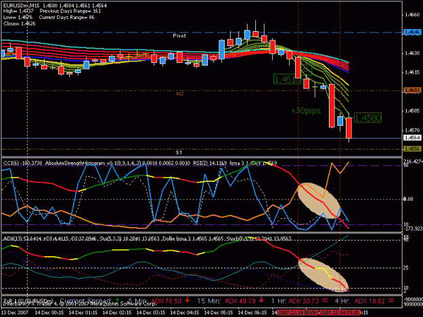
Task: Click the High= 1.4737 readout
Action: coord(18,11)
